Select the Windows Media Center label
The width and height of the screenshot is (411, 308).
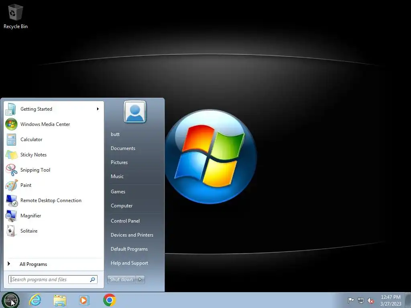45,124
